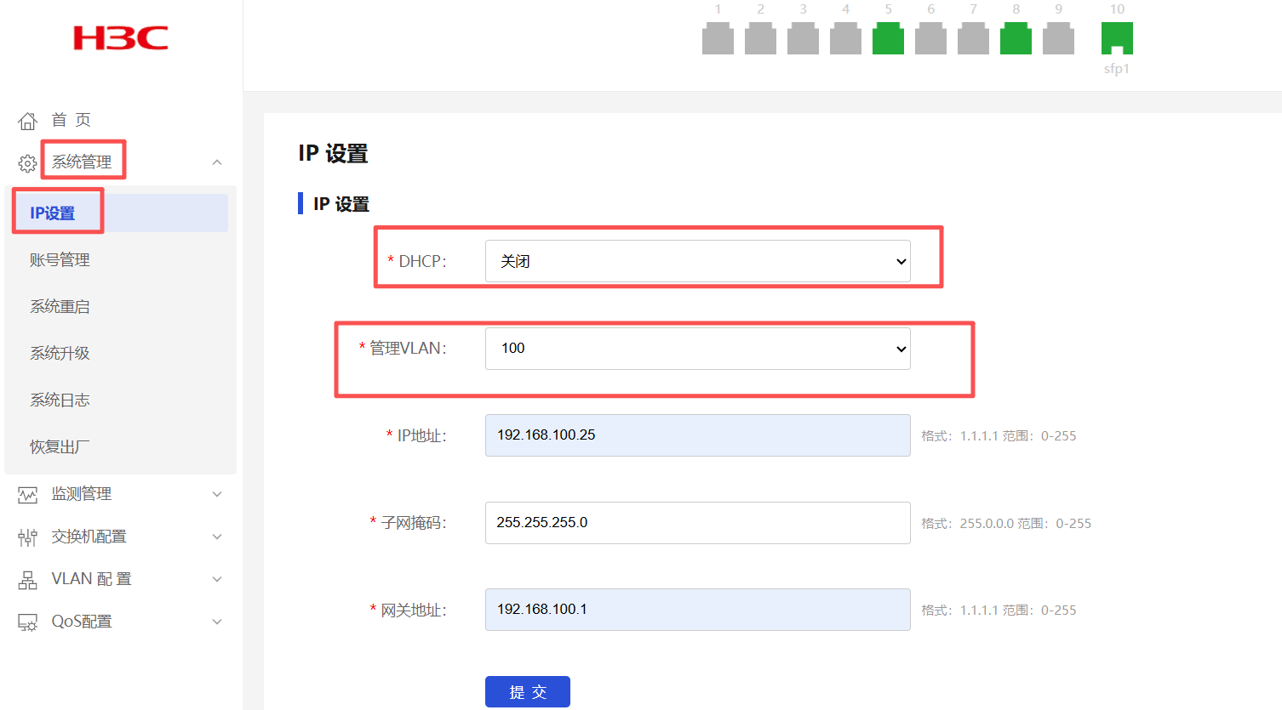The image size is (1282, 710).
Task: Click the VLAN 配置 network icon
Action: [x=28, y=580]
